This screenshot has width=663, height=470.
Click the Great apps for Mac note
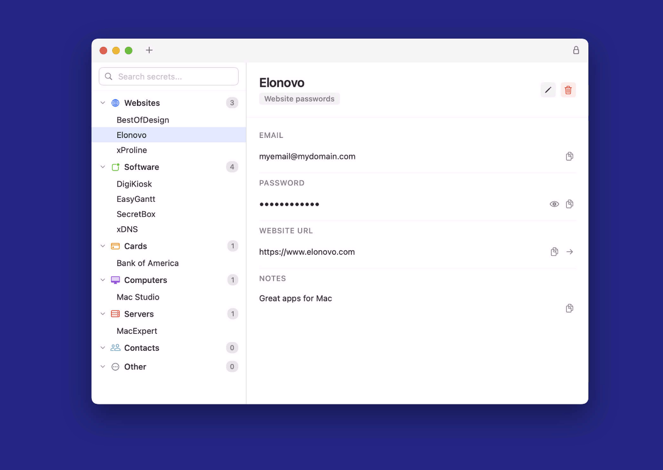coord(296,298)
